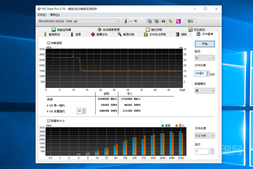Open the 文件(F) menu
Image resolution: width=253 pixels, height=169 pixels.
42,15
